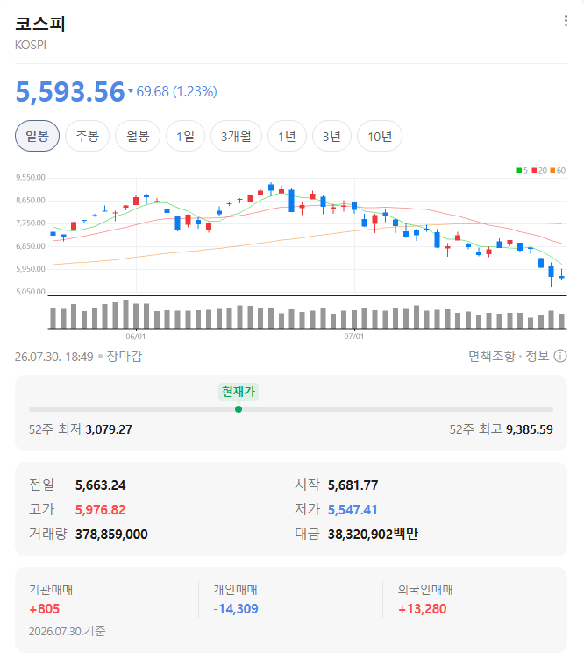Show the 10년 chart range
The height and width of the screenshot is (659, 584).
[x=380, y=136]
